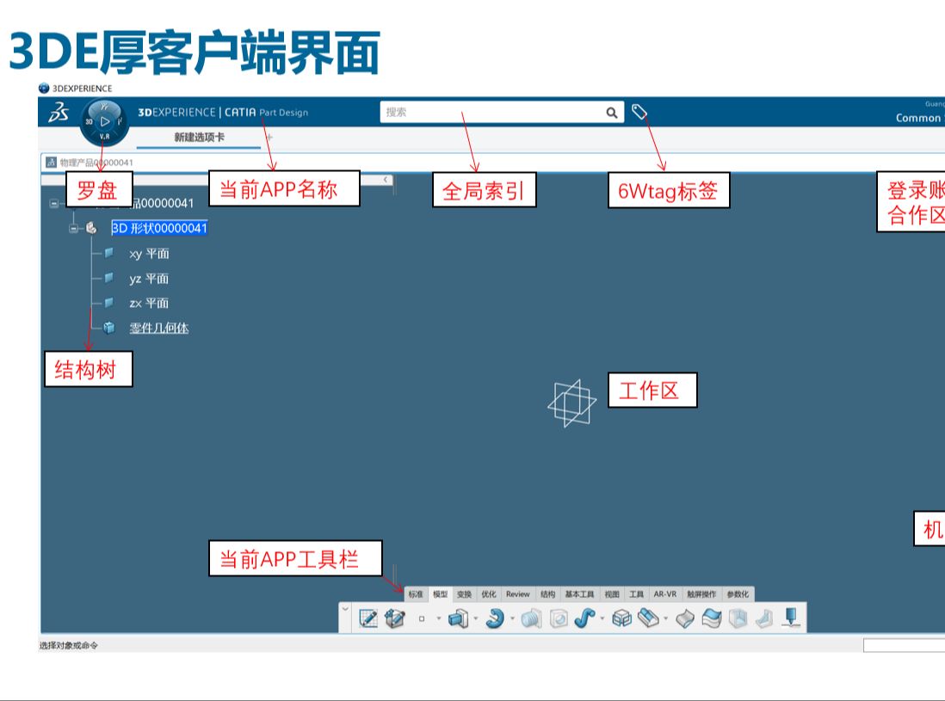Open dropdown next to point square tool
This screenshot has width=945, height=701.
pyautogui.click(x=439, y=618)
